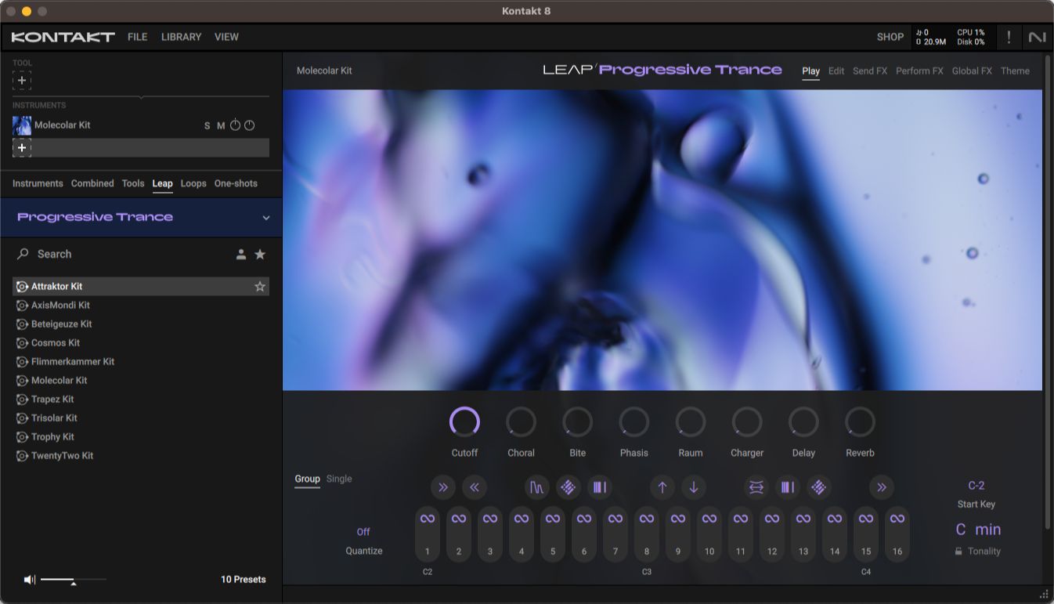Shift the sequence pattern left
Viewport: 1054px width, 604px height.
(474, 487)
